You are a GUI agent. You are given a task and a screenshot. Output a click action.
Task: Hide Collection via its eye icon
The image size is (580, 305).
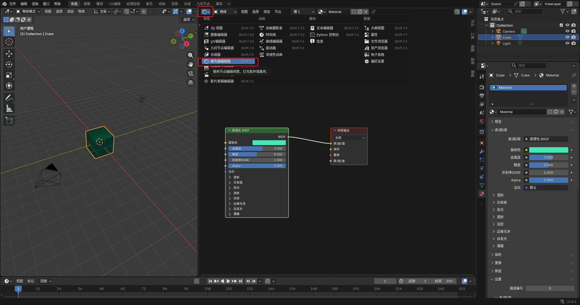click(567, 25)
